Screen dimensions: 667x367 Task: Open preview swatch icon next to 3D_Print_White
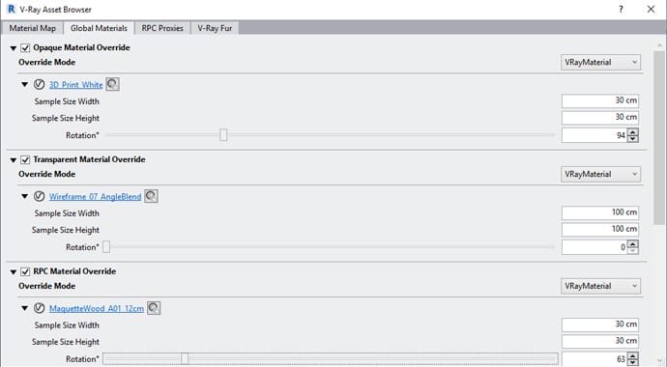[112, 84]
